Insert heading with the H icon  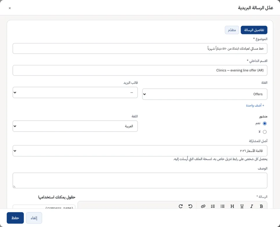[232, 206]
